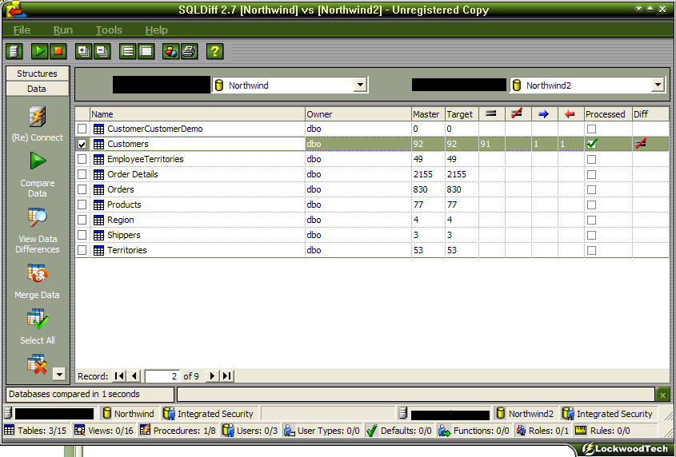The width and height of the screenshot is (676, 457).
Task: Check the CustomerCustomerDemo row checkbox
Action: pyautogui.click(x=82, y=129)
